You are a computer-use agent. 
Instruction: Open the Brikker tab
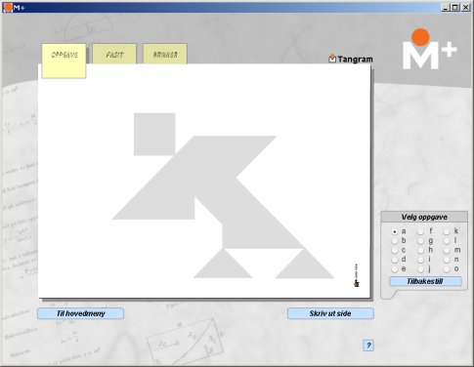165,54
